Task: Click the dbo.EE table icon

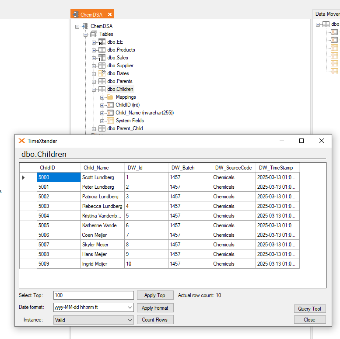Action: click(102, 42)
